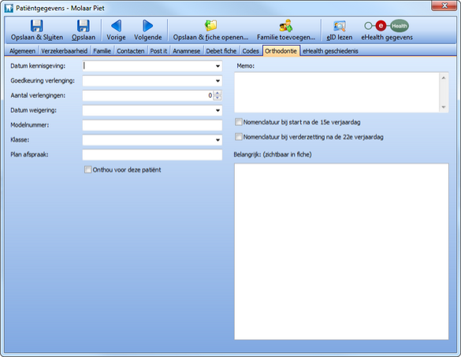Open the Datum kennisgeving dropdown arrow
This screenshot has height=357, width=461.
[x=217, y=66]
